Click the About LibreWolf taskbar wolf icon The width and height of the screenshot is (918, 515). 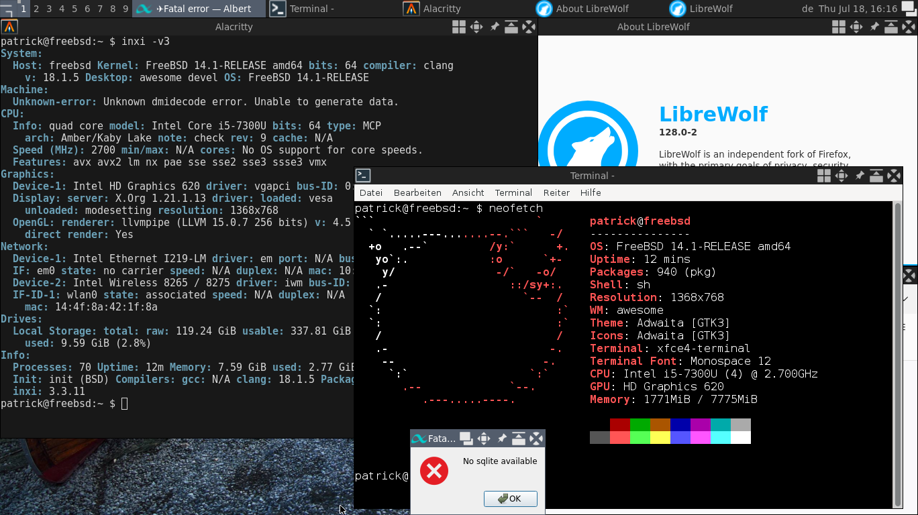pyautogui.click(x=544, y=9)
